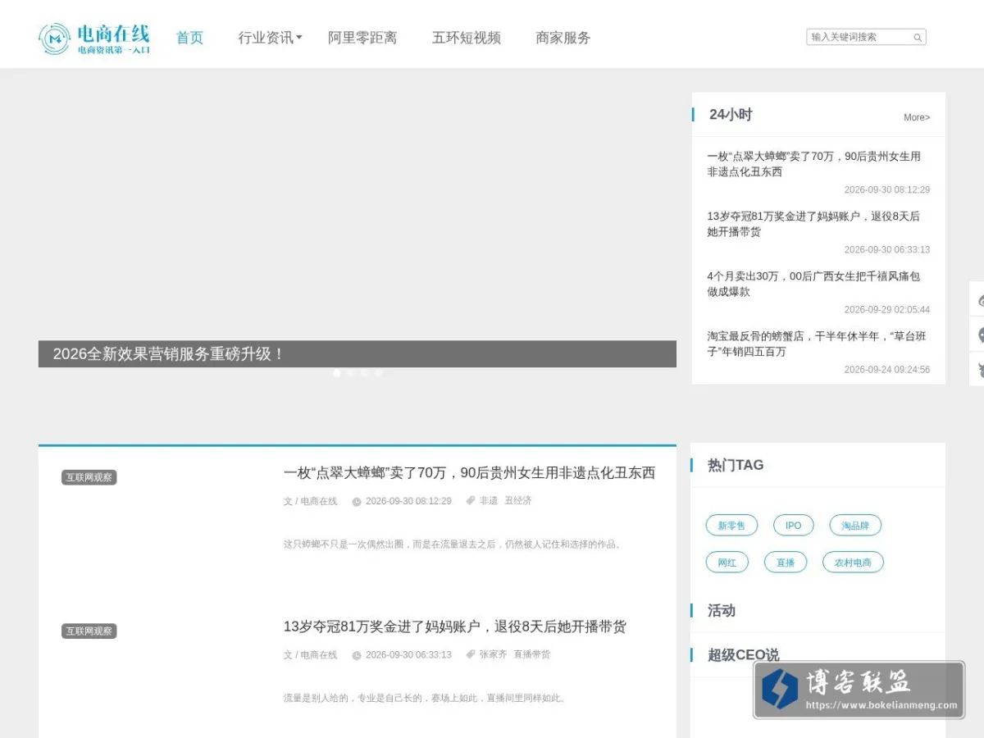This screenshot has width=984, height=738.
Task: Click 互联网观察 badge on the 蟑螂 article
Action: pos(89,477)
